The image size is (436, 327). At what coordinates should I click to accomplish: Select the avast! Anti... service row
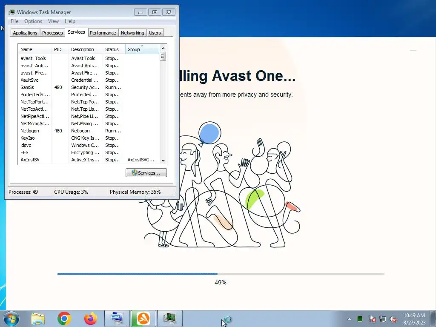point(89,66)
